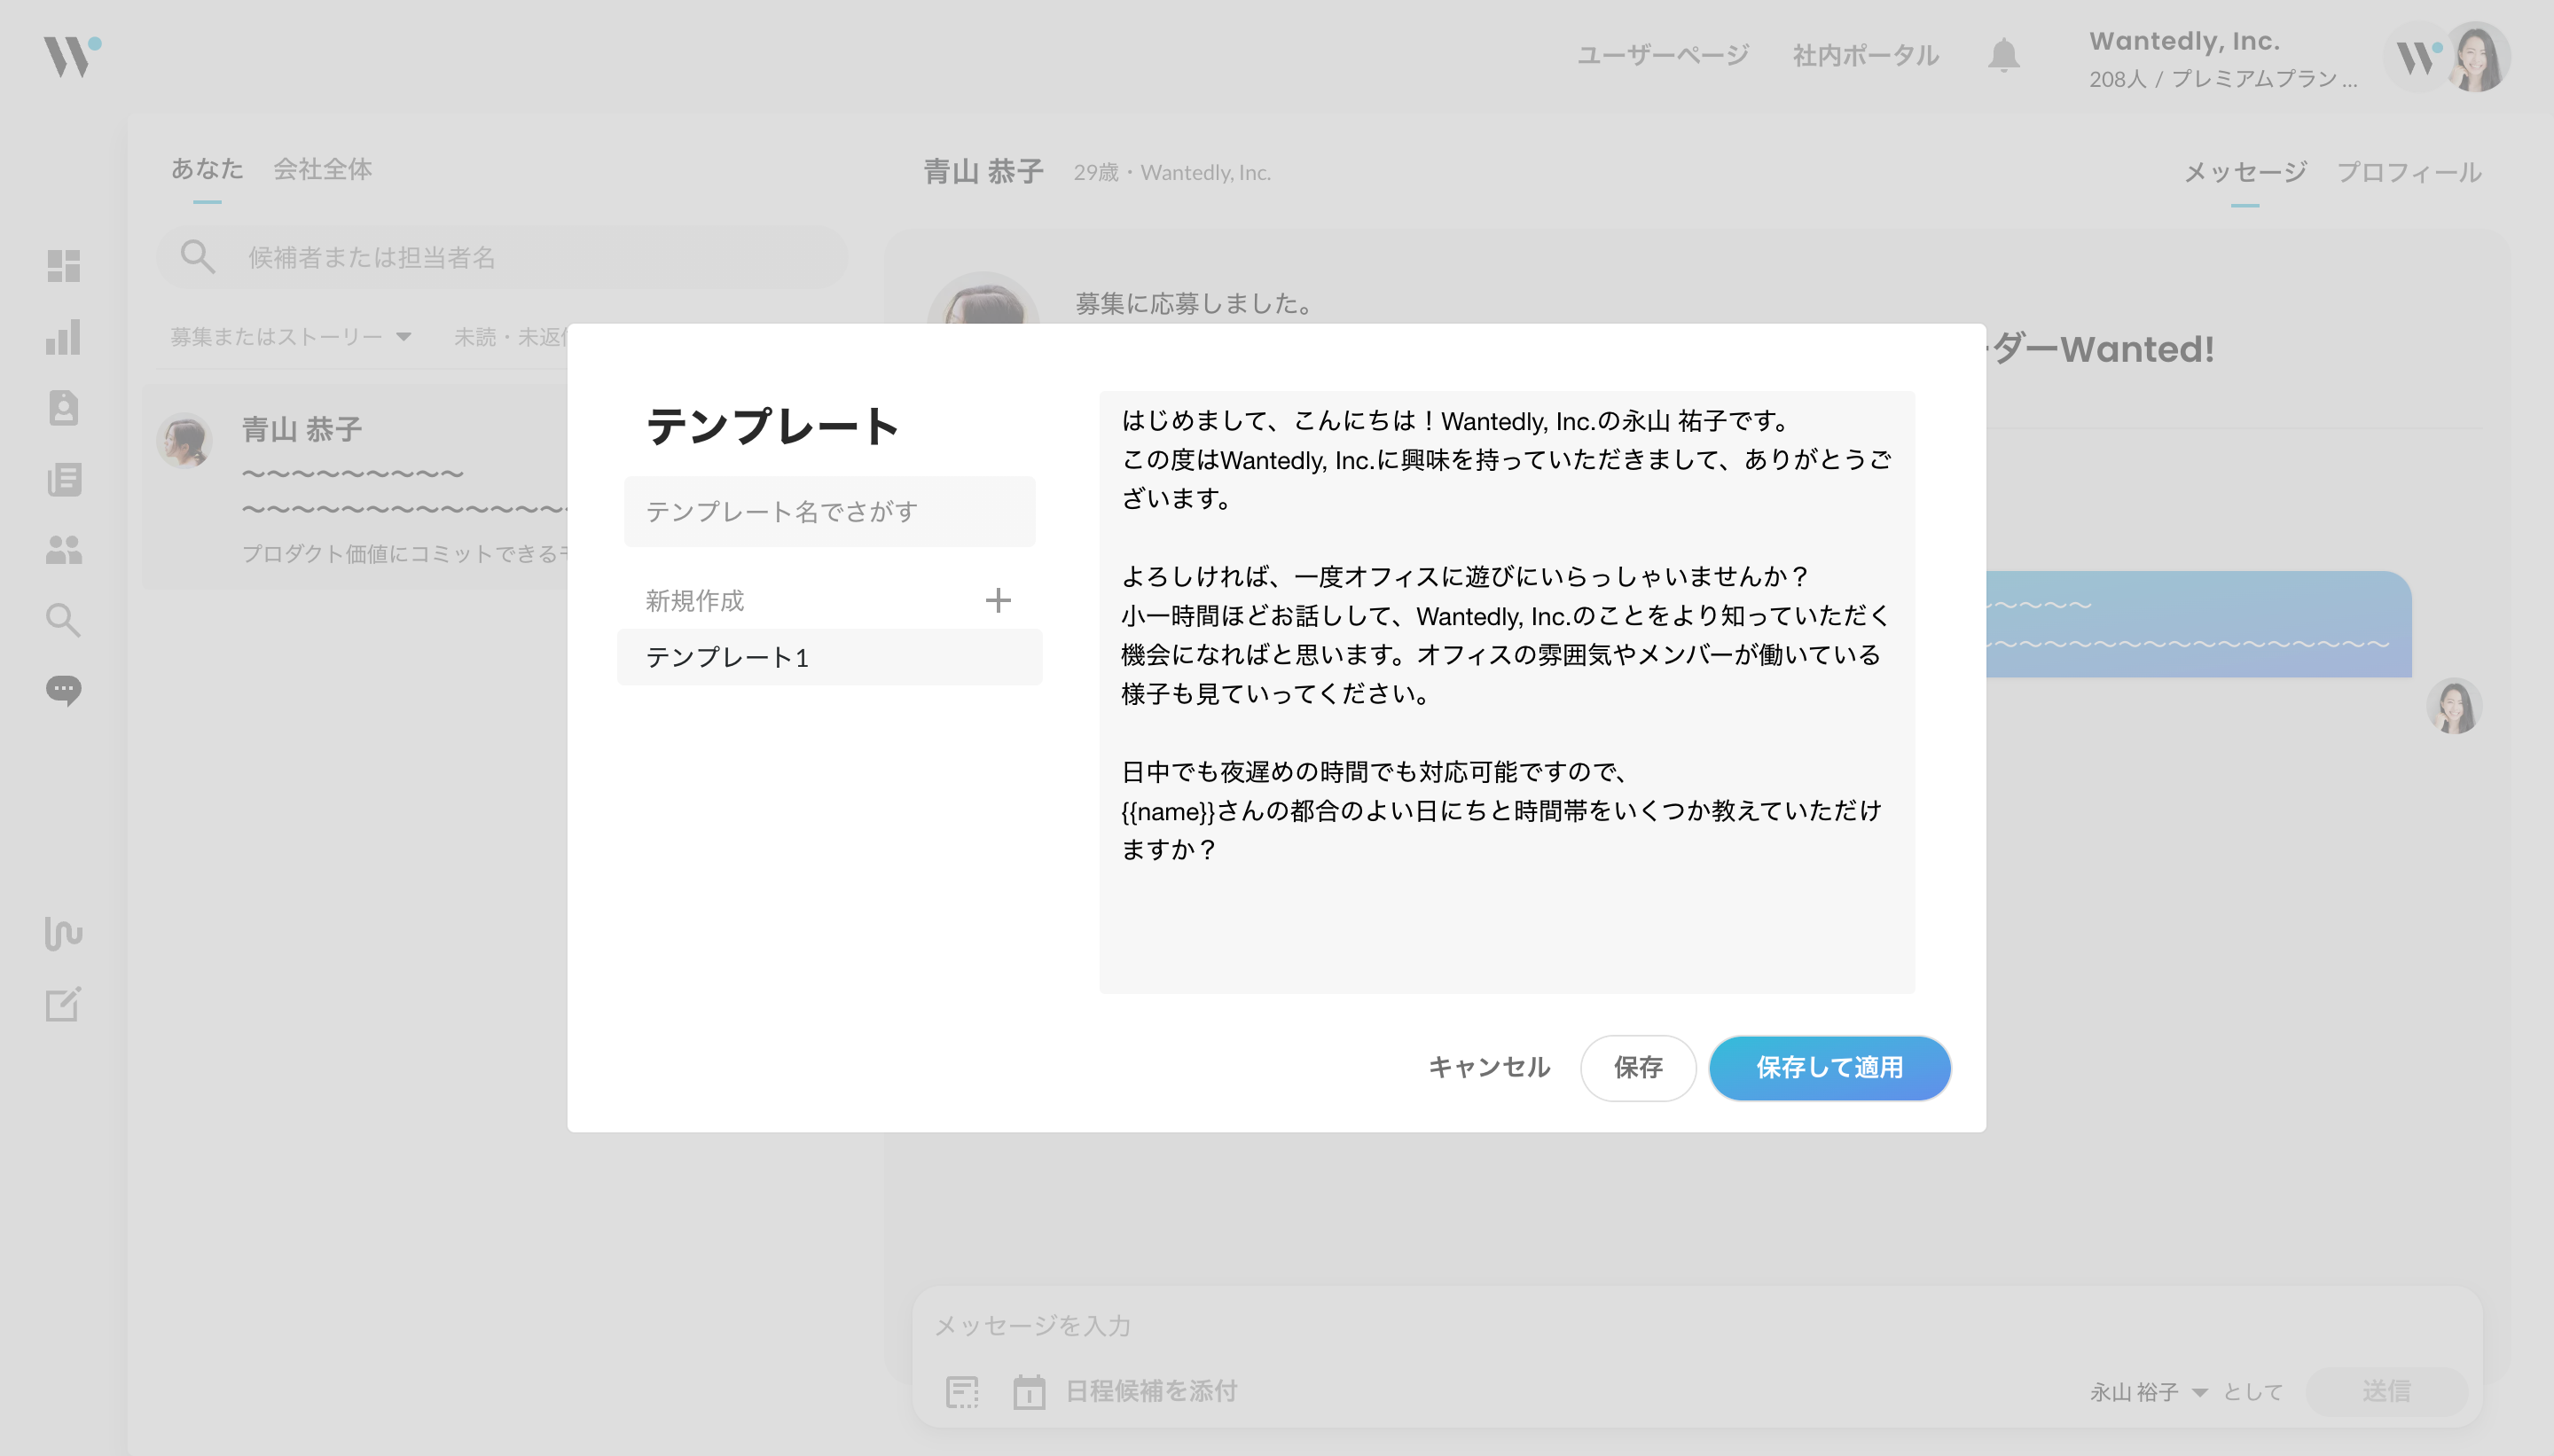2554x1456 pixels.
Task: Open the profile badge icon in sidebar
Action: point(64,408)
